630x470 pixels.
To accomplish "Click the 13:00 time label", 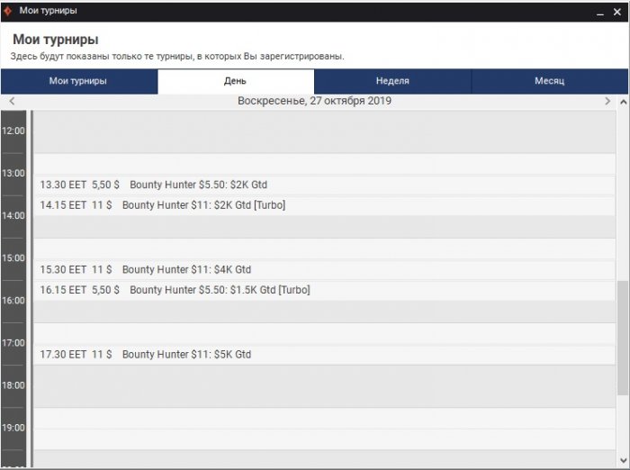I will click(x=13, y=173).
